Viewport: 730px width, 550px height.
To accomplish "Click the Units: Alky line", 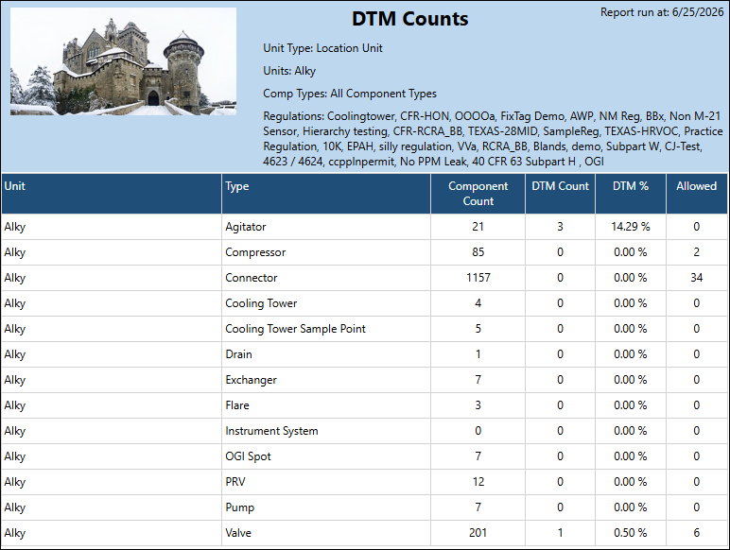I will [289, 71].
